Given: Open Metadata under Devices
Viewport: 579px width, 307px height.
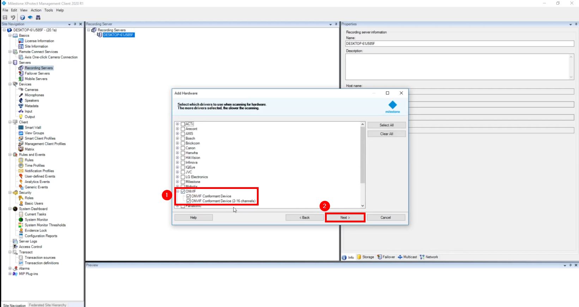Looking at the screenshot, I should [x=31, y=106].
